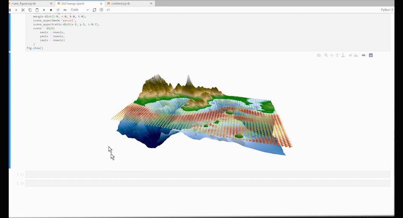This screenshot has width=403, height=218.
Task: Click the second empty code cell
Action: (207, 184)
